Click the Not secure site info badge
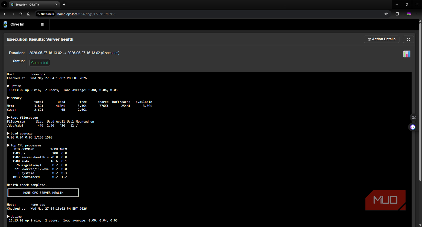Viewport: 422px width, 227px height. [x=45, y=14]
